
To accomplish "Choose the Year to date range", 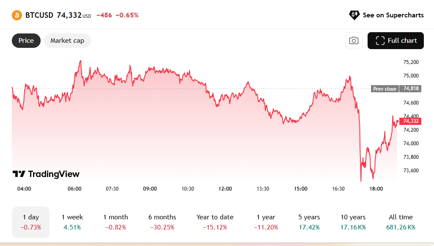I will 215,222.
